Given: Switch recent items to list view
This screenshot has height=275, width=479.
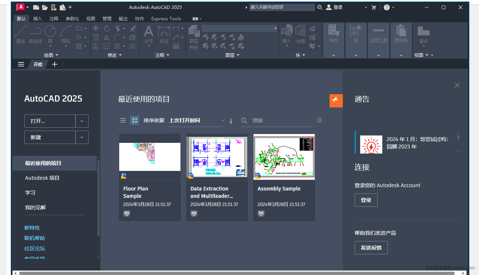Looking at the screenshot, I should click(123, 120).
